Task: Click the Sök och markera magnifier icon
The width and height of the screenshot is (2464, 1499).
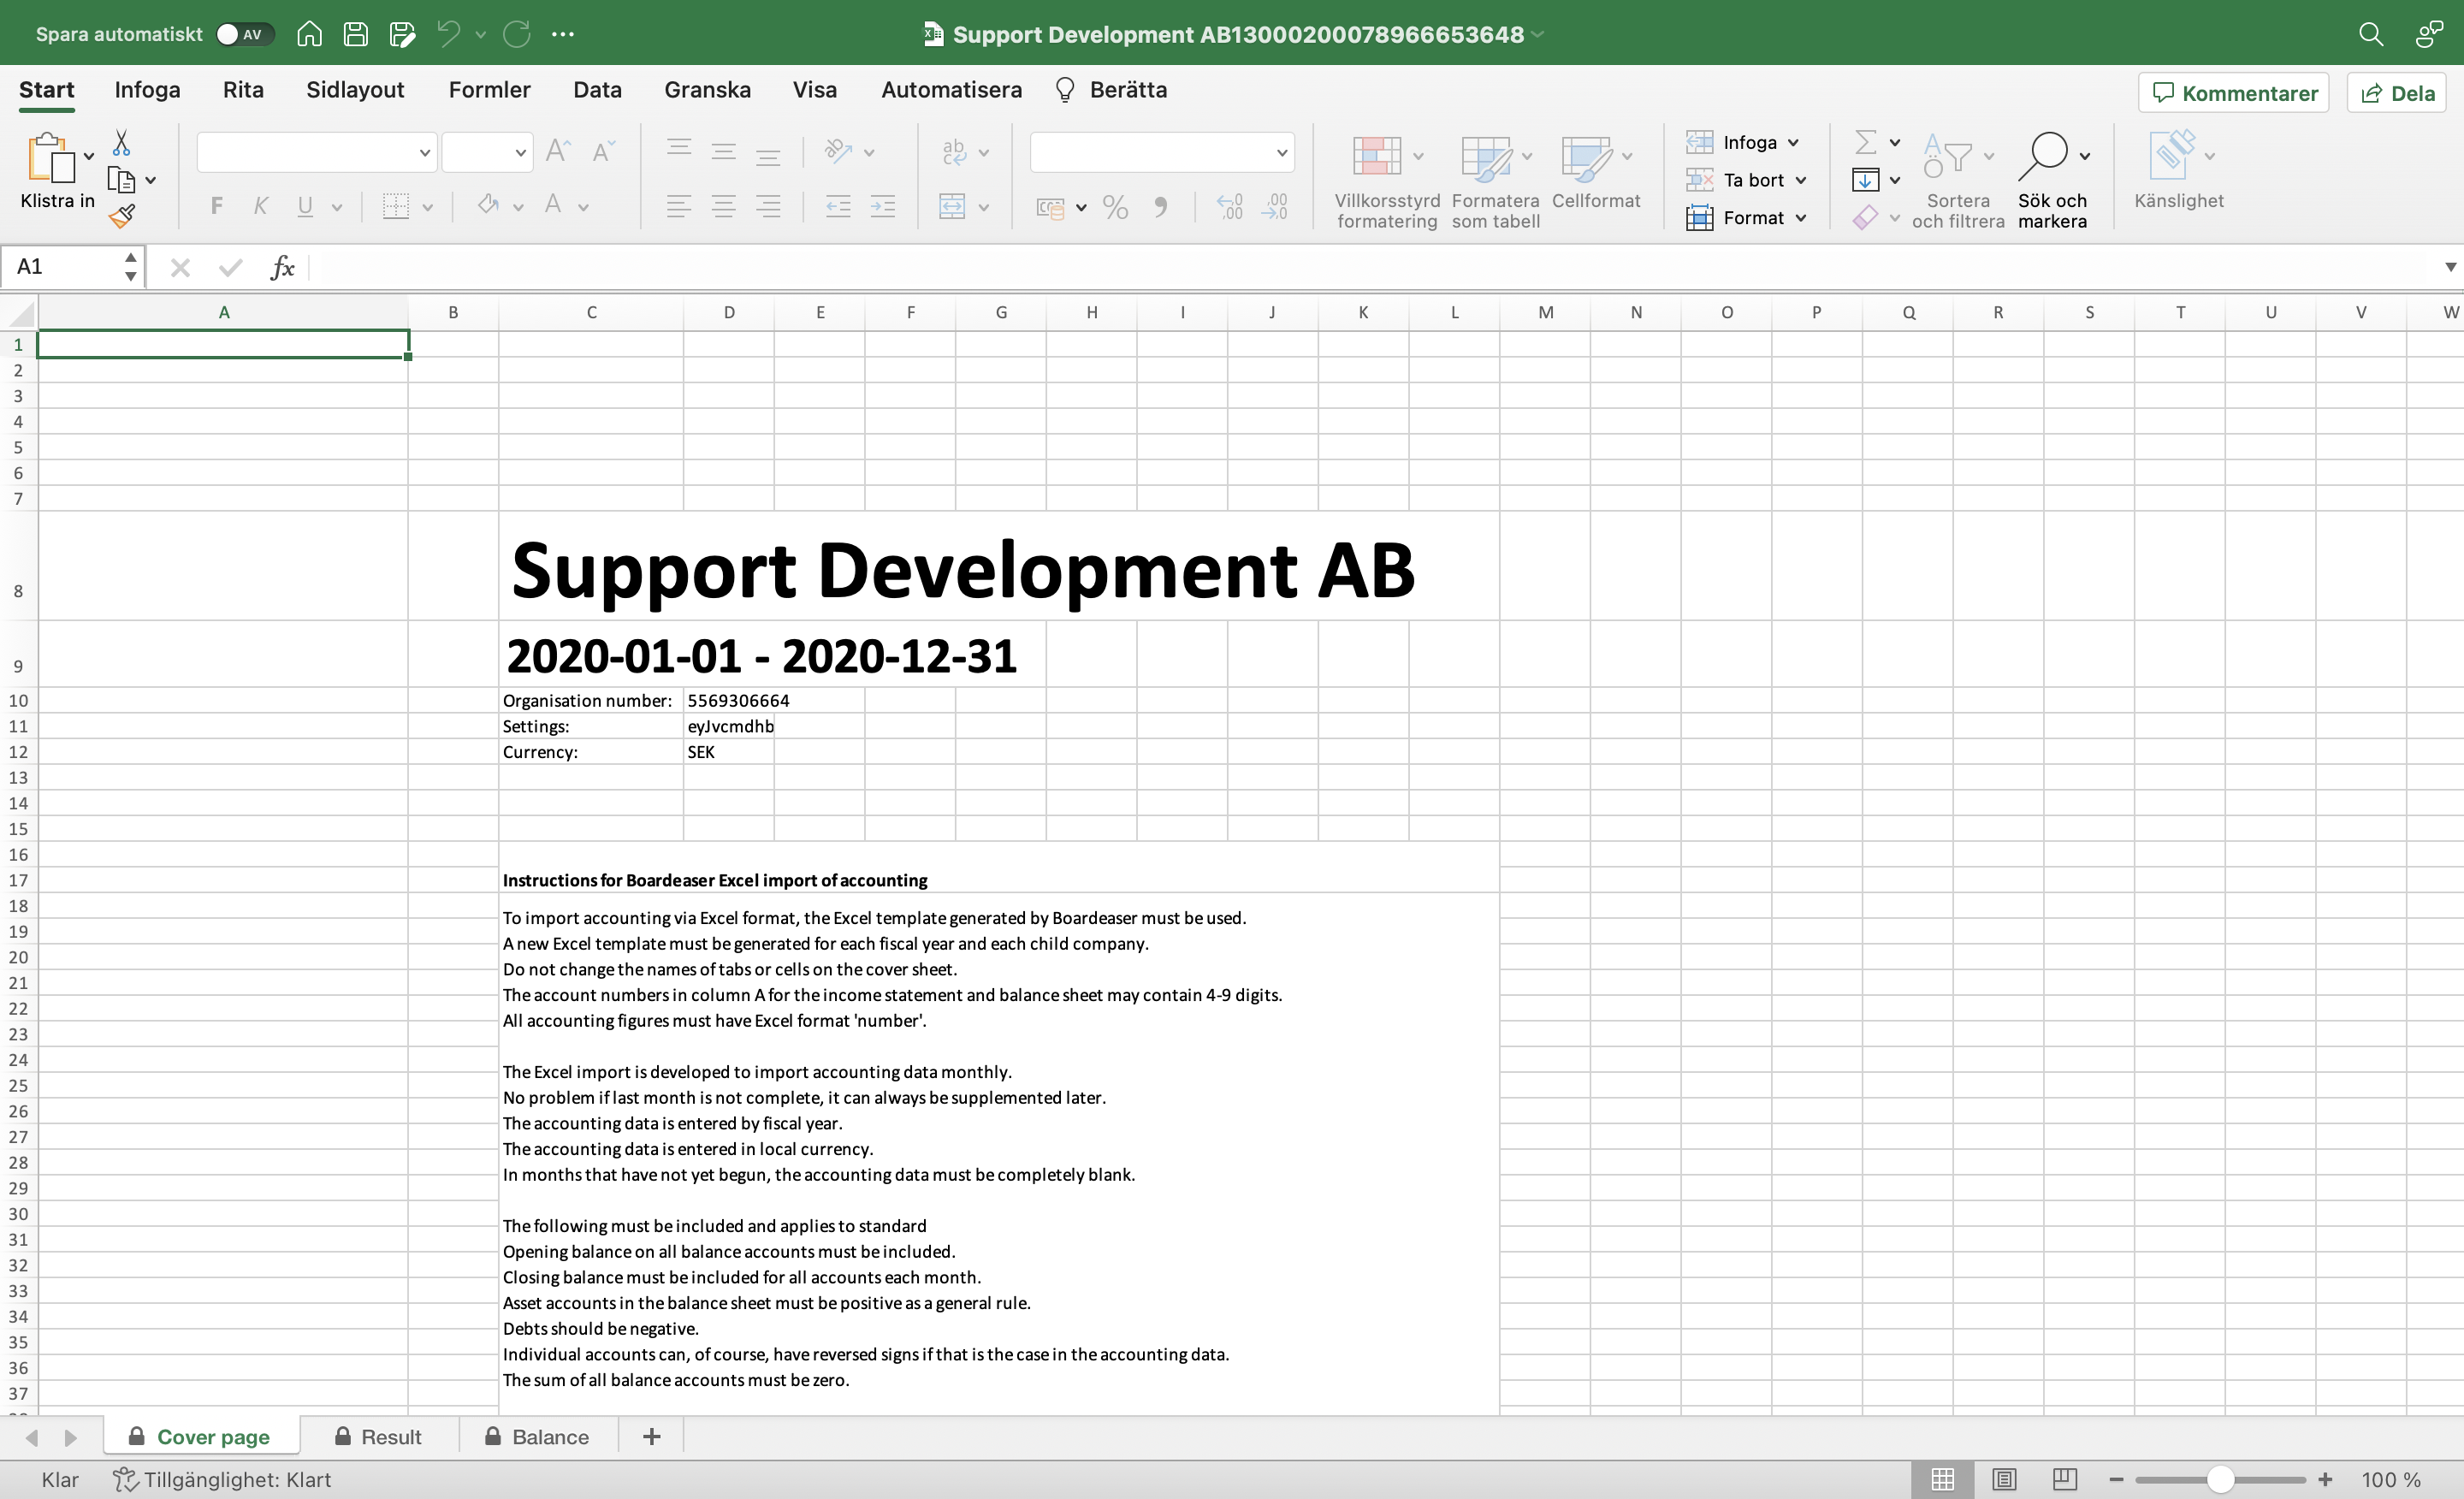Action: (2043, 156)
